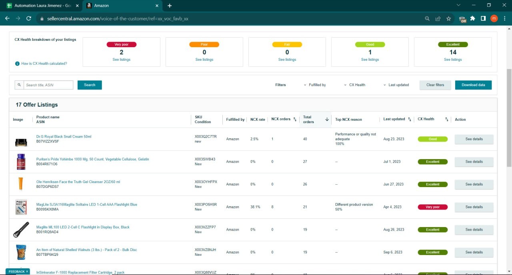Open Dr.G Royal Black Snail Cream product link
The height and width of the screenshot is (275, 512).
pos(64,137)
